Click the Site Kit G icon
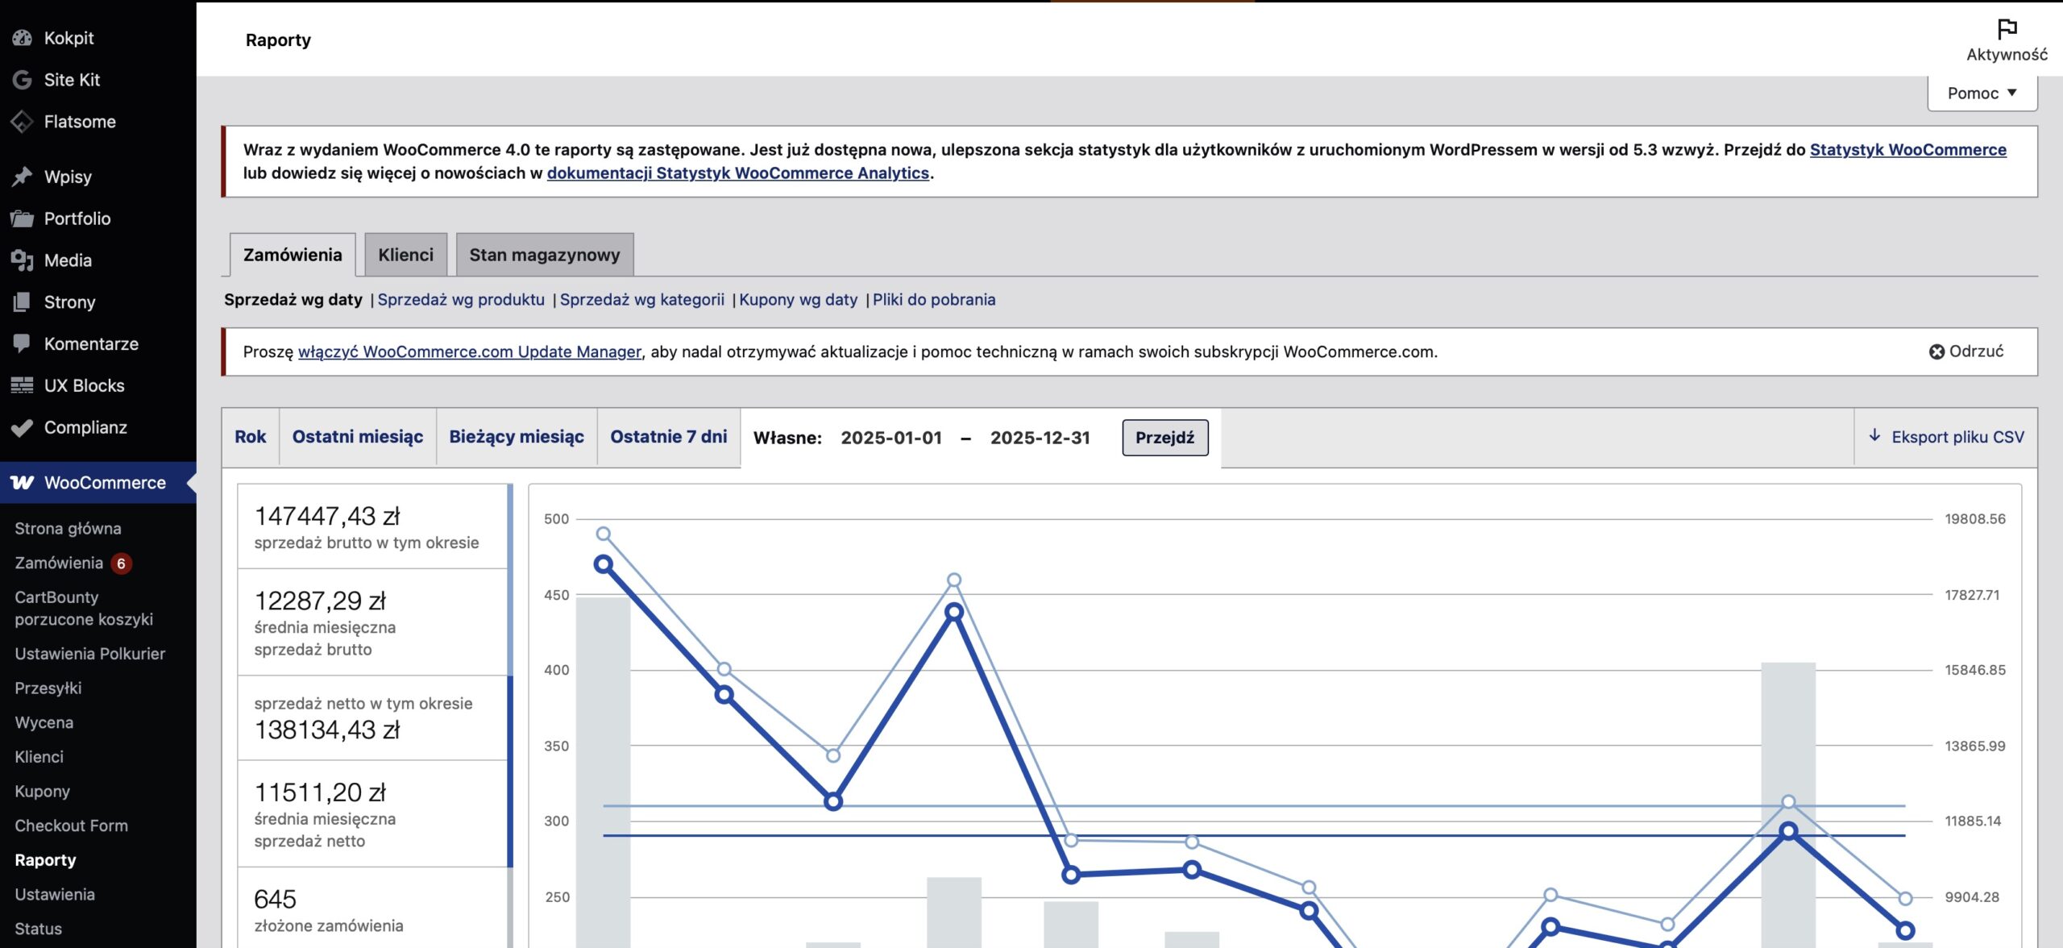 (x=22, y=80)
